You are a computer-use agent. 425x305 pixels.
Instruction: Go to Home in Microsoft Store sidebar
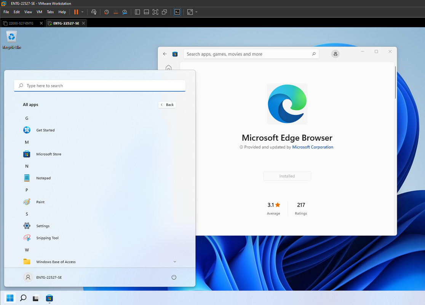pos(169,67)
